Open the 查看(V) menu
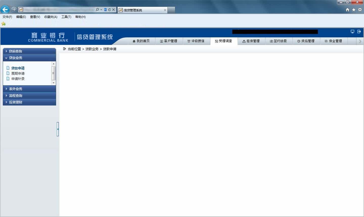Screen dimensions: 364x217 (35, 17)
